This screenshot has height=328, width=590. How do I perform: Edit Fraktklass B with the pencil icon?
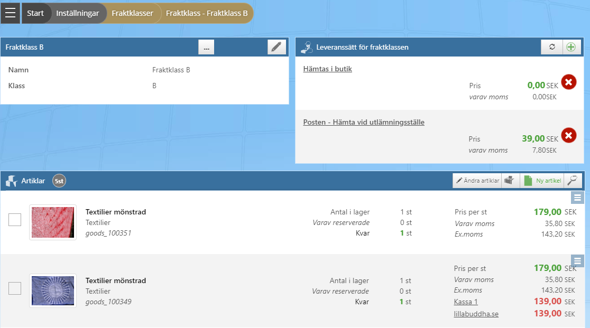coord(276,47)
